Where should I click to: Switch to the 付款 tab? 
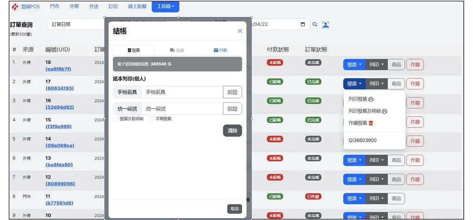pyautogui.click(x=220, y=50)
